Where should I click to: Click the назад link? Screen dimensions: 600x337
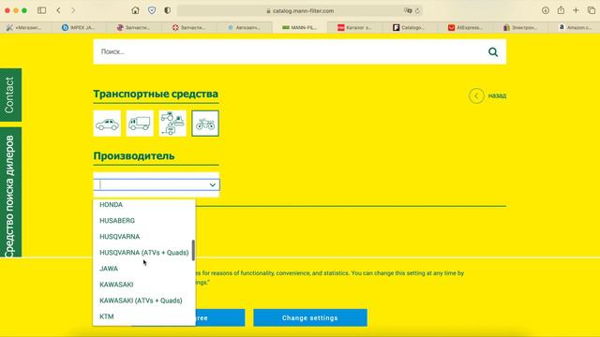pyautogui.click(x=497, y=95)
